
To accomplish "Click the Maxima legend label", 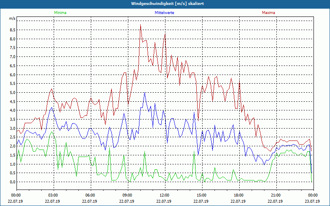I will [269, 13].
